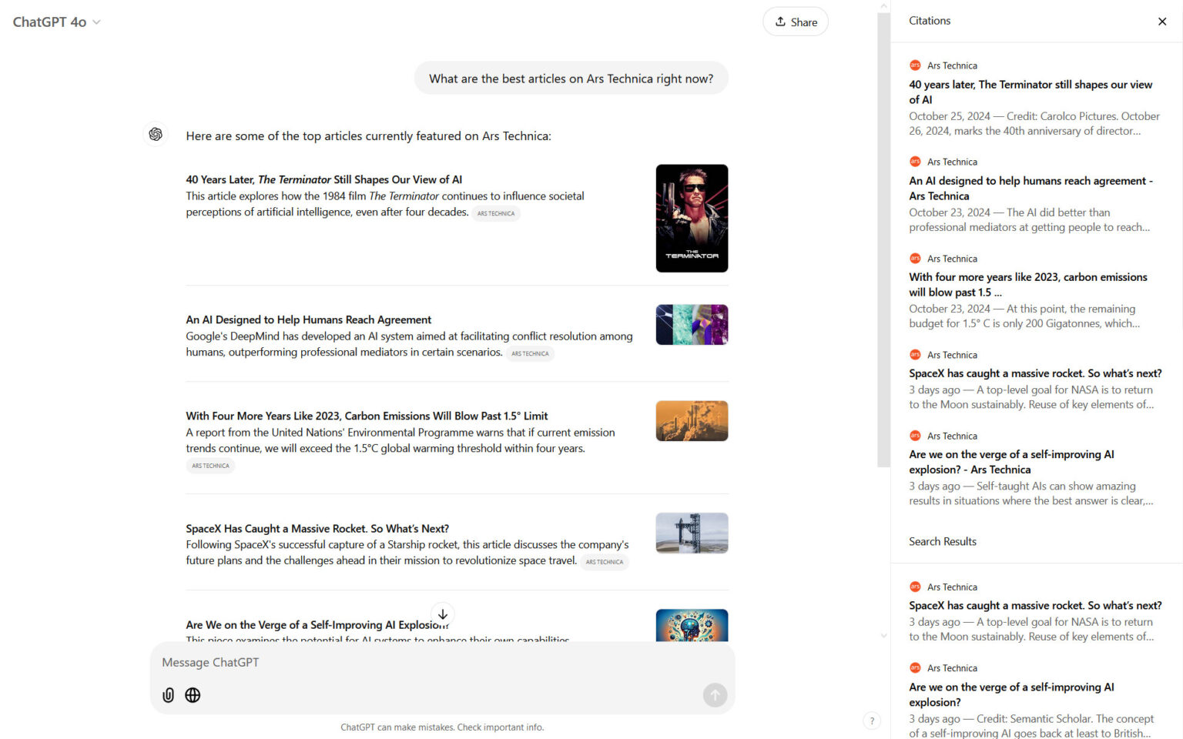Click the Share button
This screenshot has height=739, width=1183.
795,22
